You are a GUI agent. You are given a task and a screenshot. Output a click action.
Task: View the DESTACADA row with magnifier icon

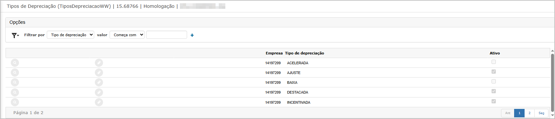point(15,92)
